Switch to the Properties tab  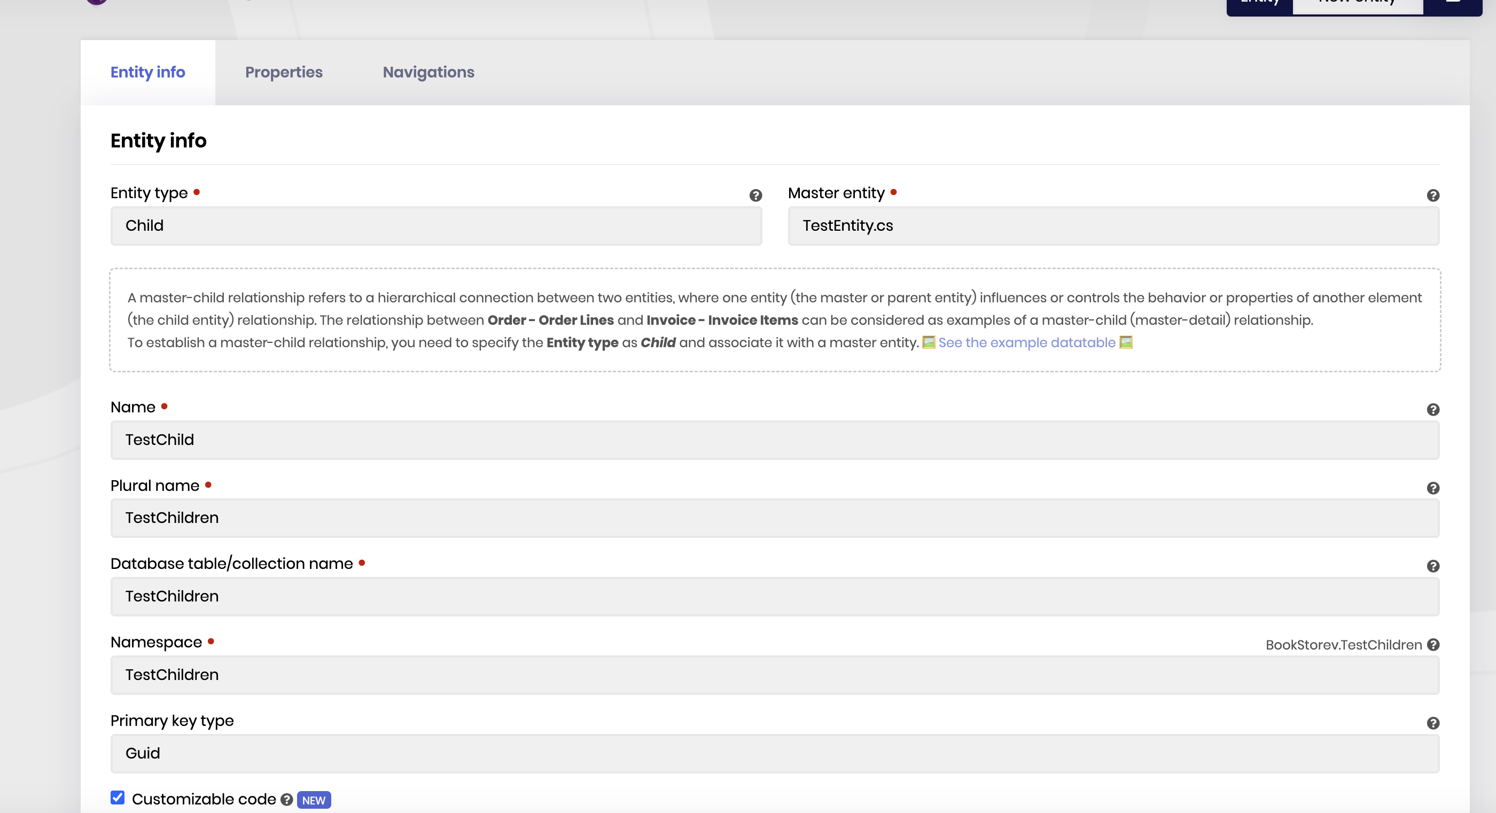tap(283, 72)
